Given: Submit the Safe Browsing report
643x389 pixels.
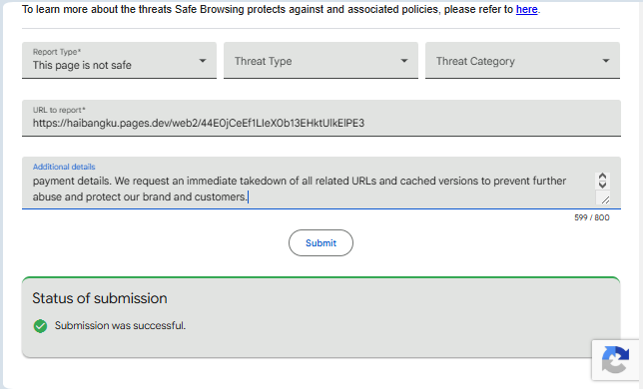Looking at the screenshot, I should [321, 242].
